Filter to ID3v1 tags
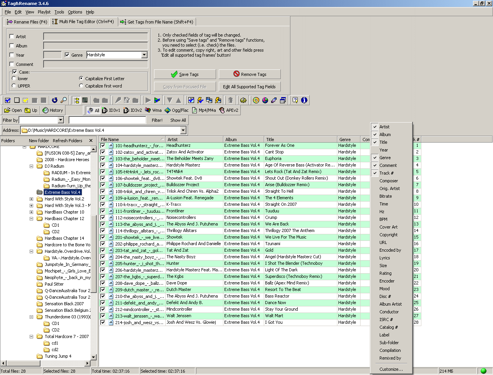 coord(112,110)
